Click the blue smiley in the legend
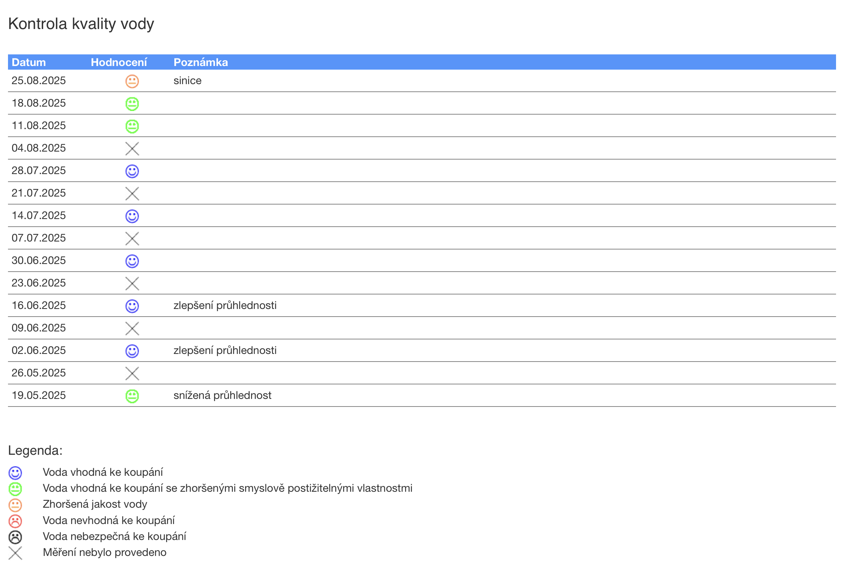Screen dimensions: 860x565 tap(15, 473)
